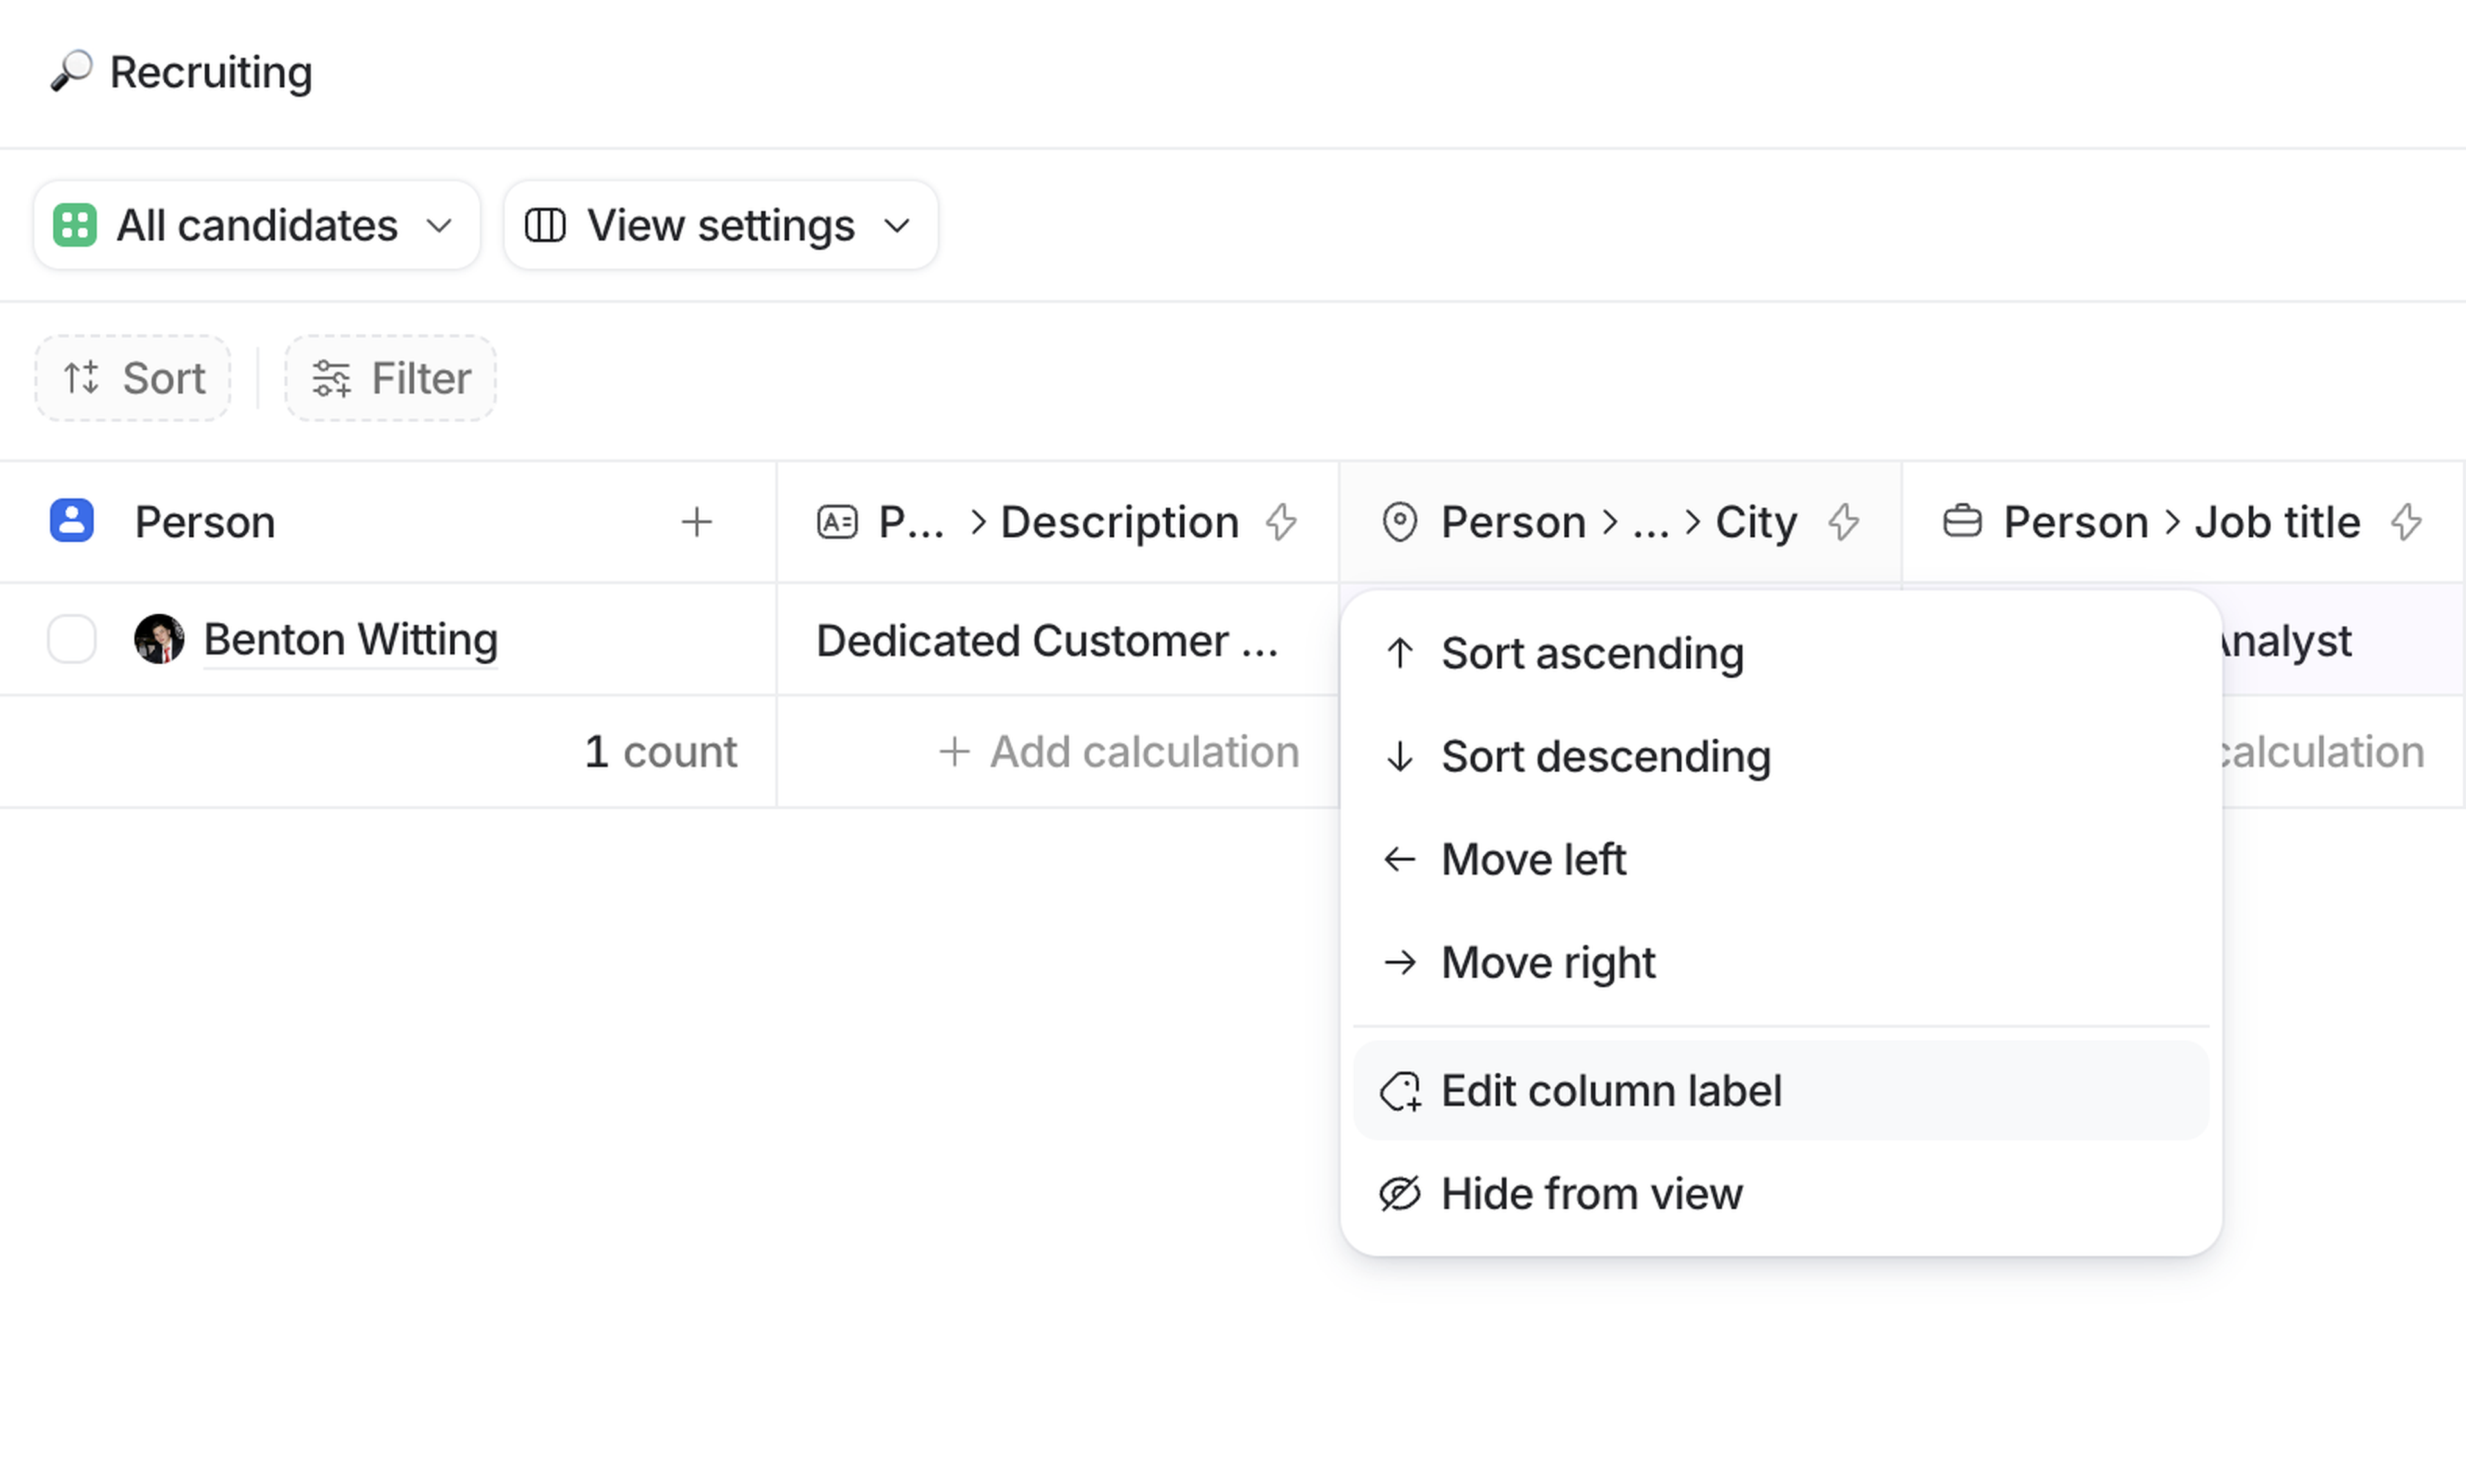This screenshot has width=2466, height=1484.
Task: Click the lightning bolt icon beside Description
Action: (1282, 522)
